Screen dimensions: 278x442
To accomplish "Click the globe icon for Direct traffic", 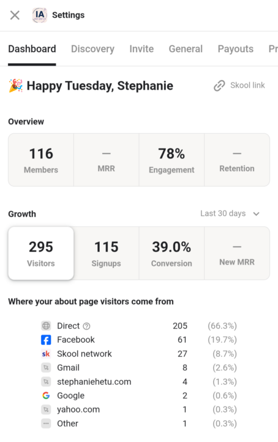I will (46, 326).
